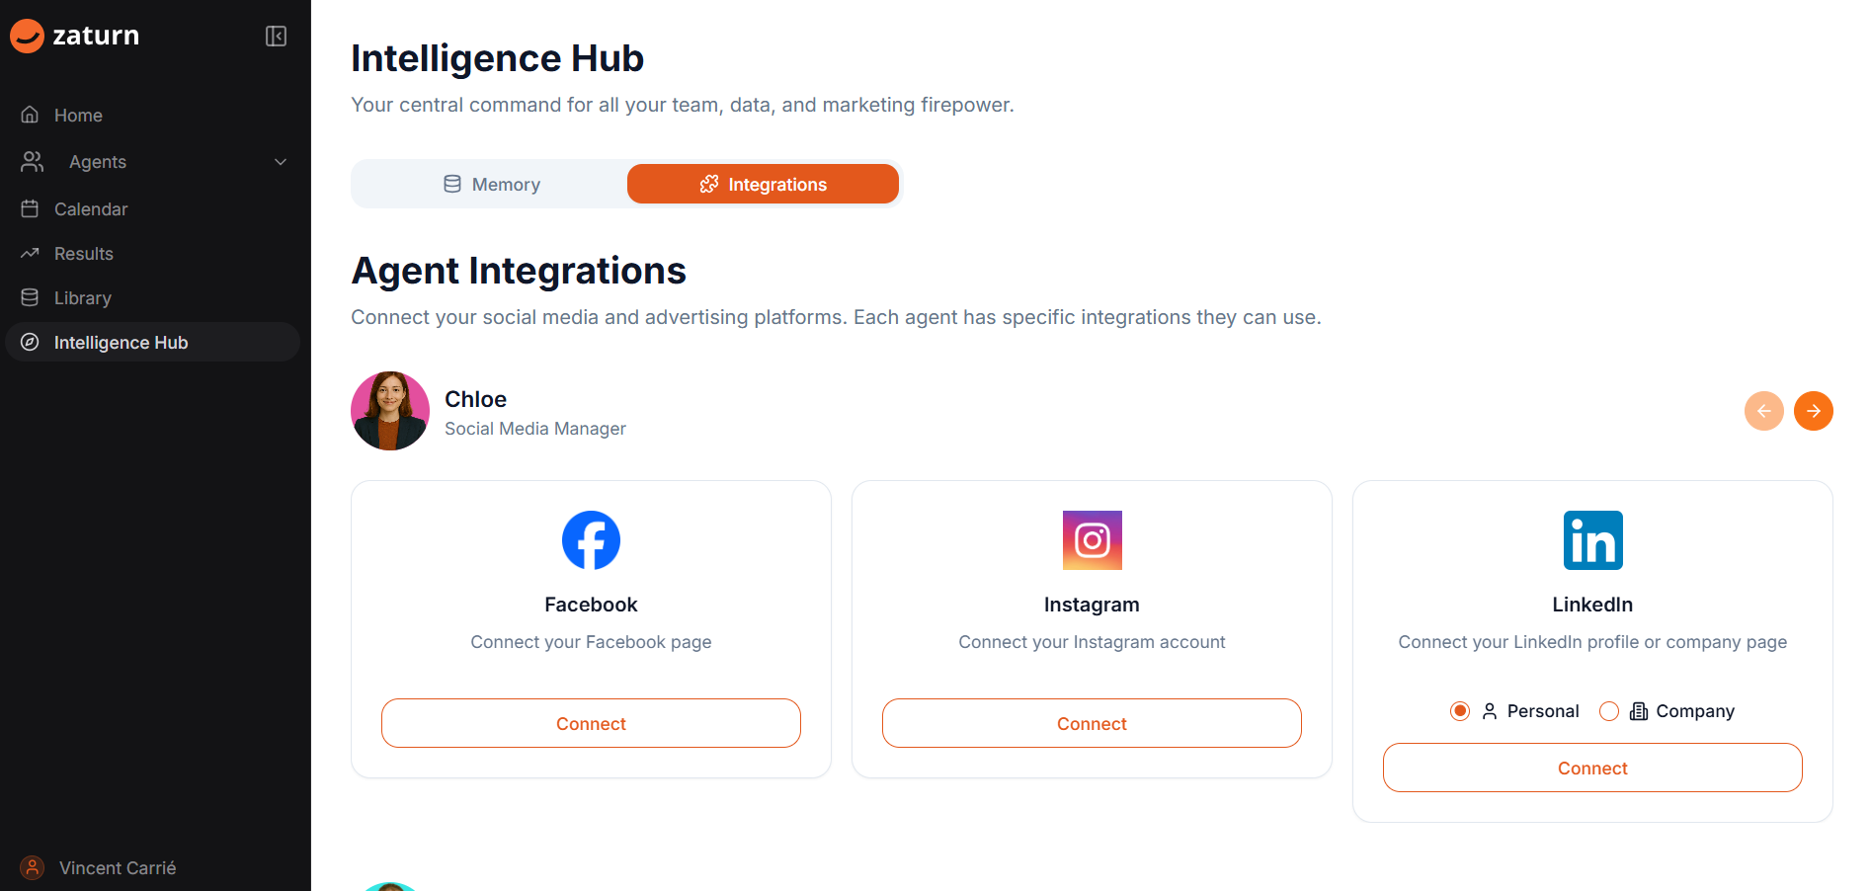Click the zaturn logo icon
This screenshot has height=891, width=1870.
coord(27,37)
